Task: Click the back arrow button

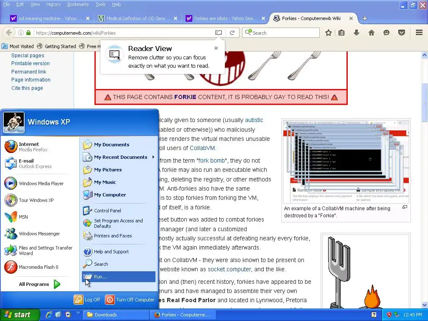Action: click(9, 33)
